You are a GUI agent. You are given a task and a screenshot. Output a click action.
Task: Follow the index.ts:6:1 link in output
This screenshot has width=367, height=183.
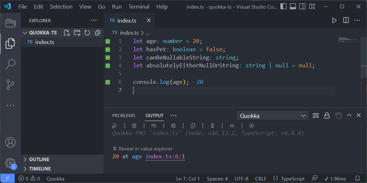coord(165,156)
